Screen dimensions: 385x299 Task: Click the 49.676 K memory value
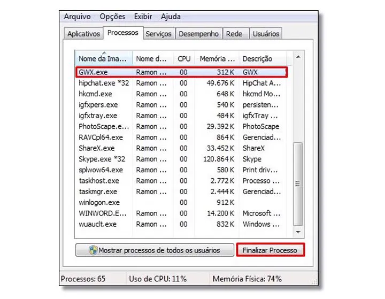[220, 83]
